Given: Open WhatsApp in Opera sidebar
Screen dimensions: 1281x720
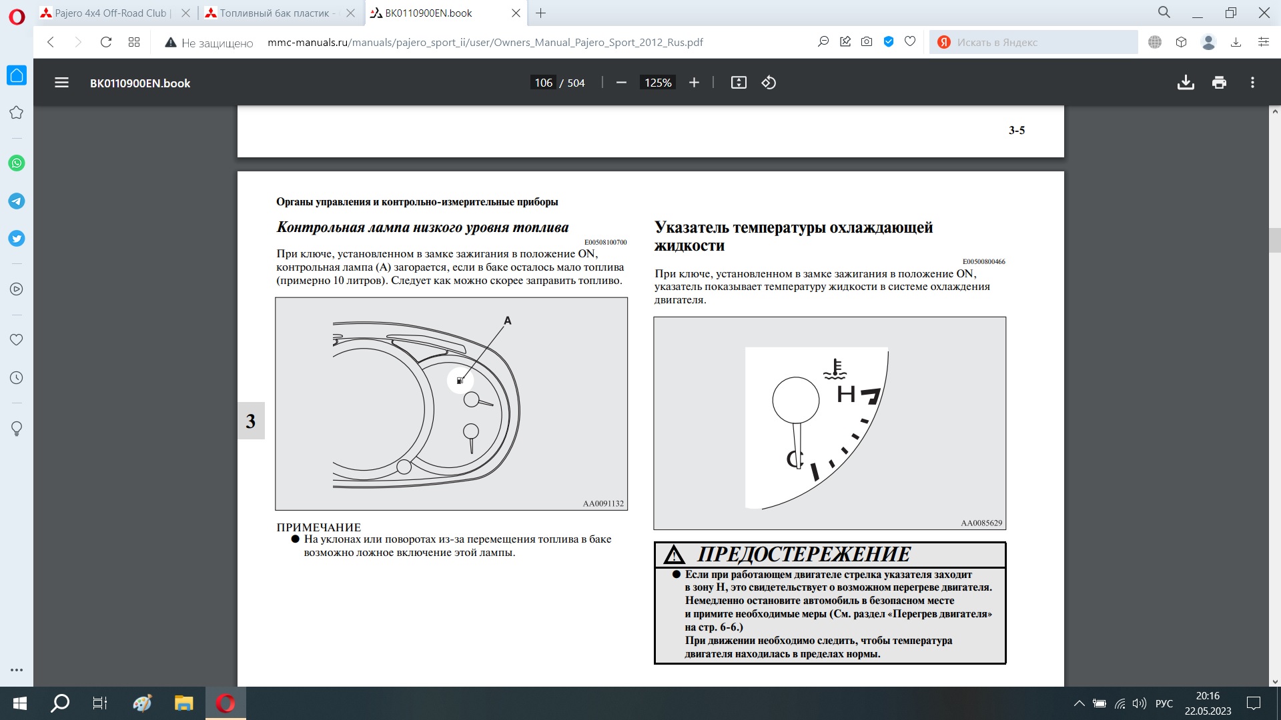Looking at the screenshot, I should 17,163.
